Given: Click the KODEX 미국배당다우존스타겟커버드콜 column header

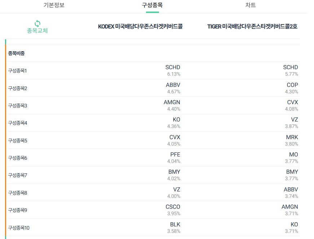Looking at the screenshot, I should click(140, 26).
